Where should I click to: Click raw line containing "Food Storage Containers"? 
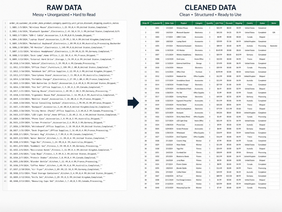[x=63, y=173]
